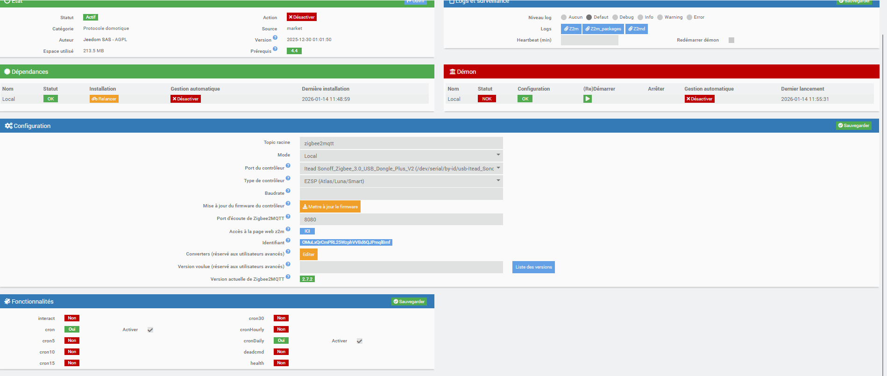
Task: Open help for Accès à la page web z2m
Action: (288, 229)
